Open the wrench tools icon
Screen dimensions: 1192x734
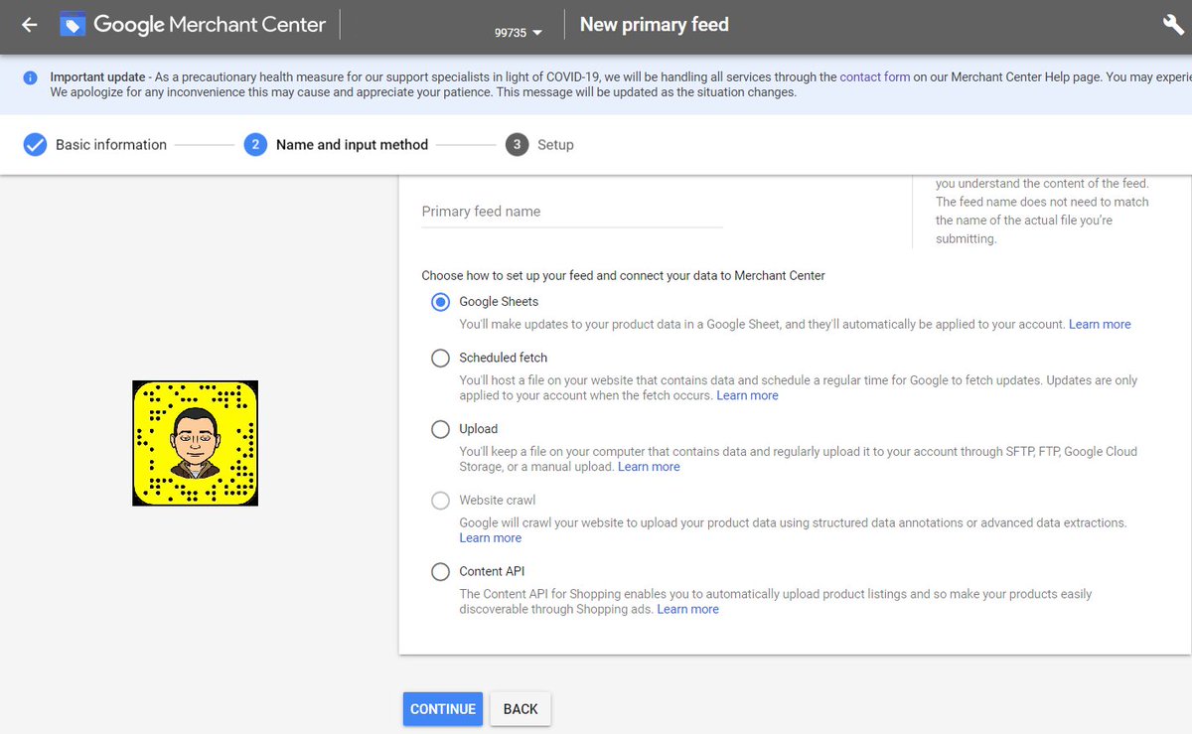[1173, 25]
